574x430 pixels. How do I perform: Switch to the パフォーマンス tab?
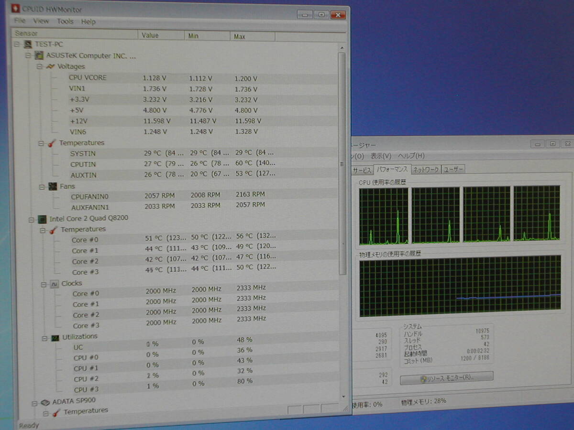pyautogui.click(x=392, y=169)
